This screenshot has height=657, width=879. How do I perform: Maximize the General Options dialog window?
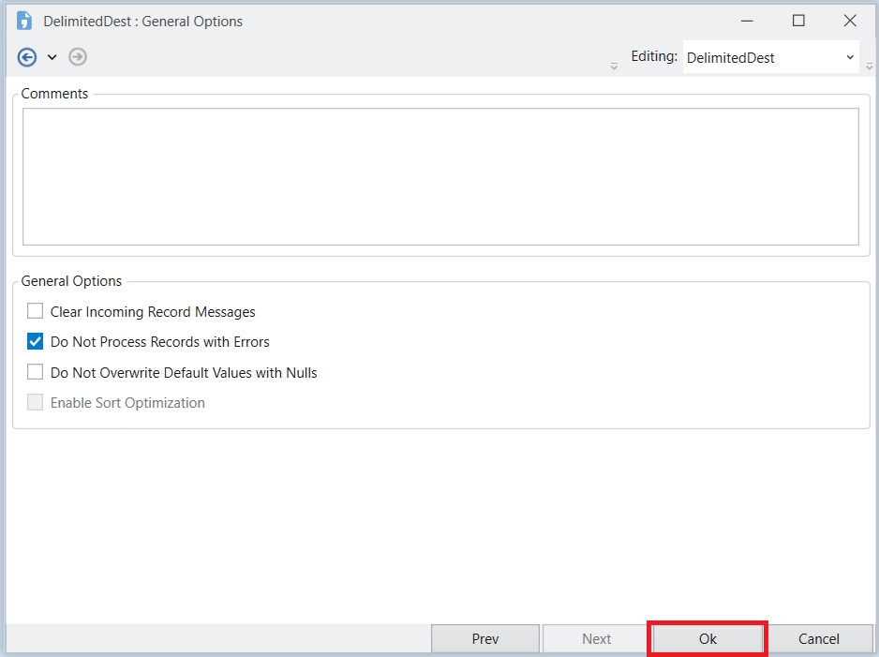(x=798, y=21)
